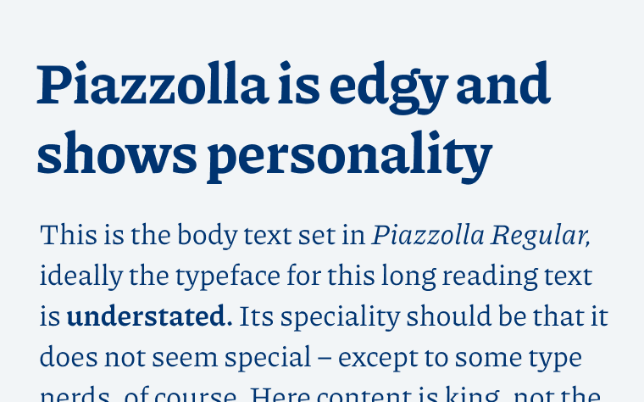This screenshot has height=402, width=644.
Task: Click the word and in the heading
Action: click(x=503, y=84)
